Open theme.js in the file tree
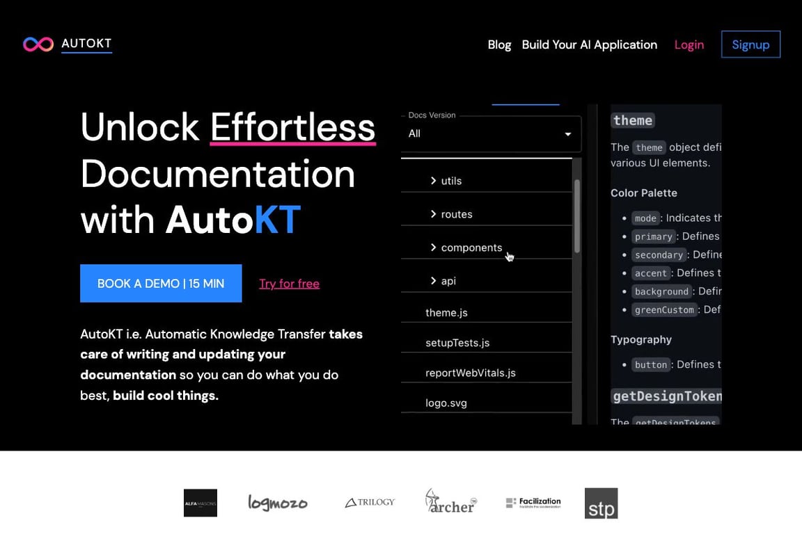 click(x=446, y=313)
